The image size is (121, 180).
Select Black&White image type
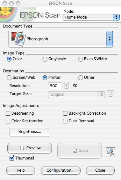coord(80,59)
